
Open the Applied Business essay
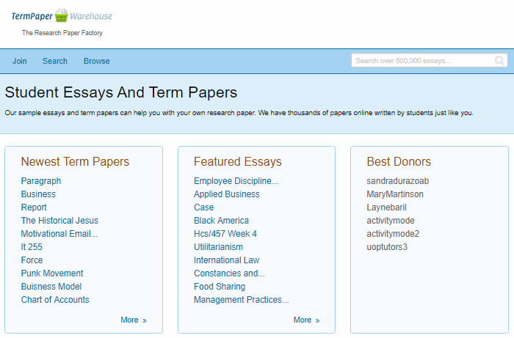click(227, 194)
